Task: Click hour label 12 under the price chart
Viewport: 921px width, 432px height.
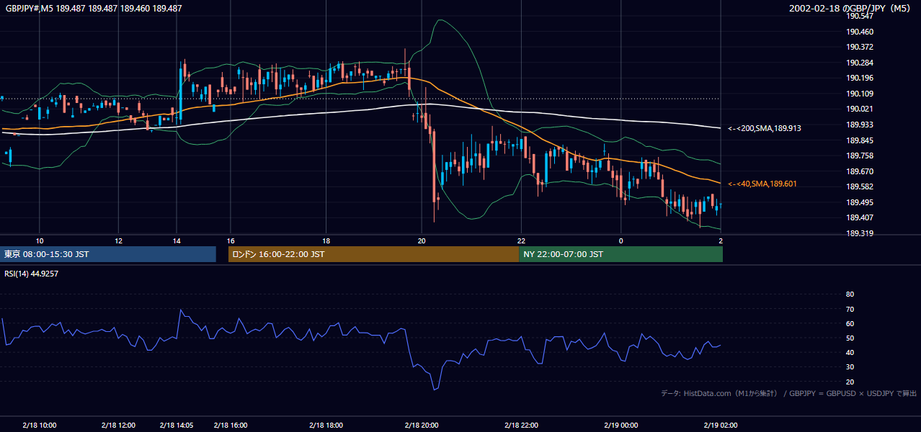Action: click(x=118, y=240)
